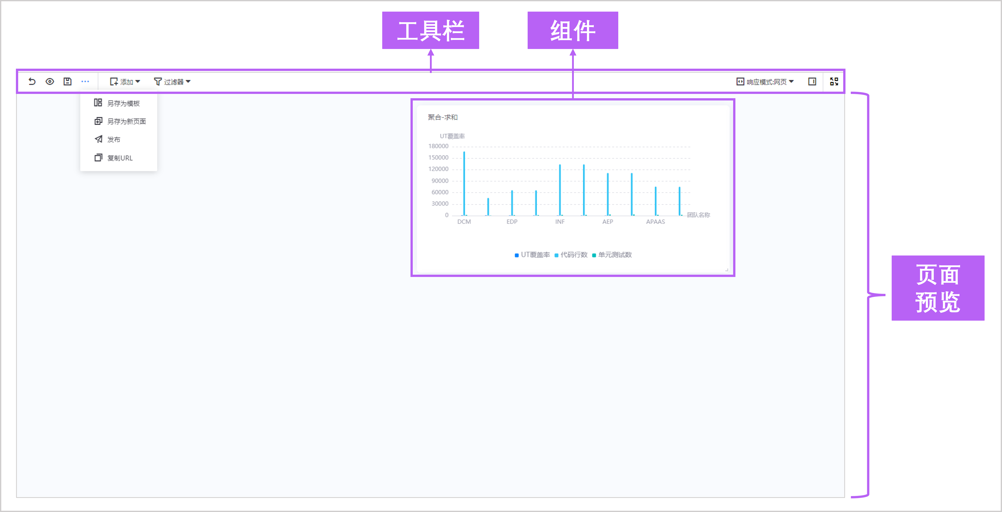Click the chart resize handle corner
Screen dimensions: 1002x512
coord(726,270)
